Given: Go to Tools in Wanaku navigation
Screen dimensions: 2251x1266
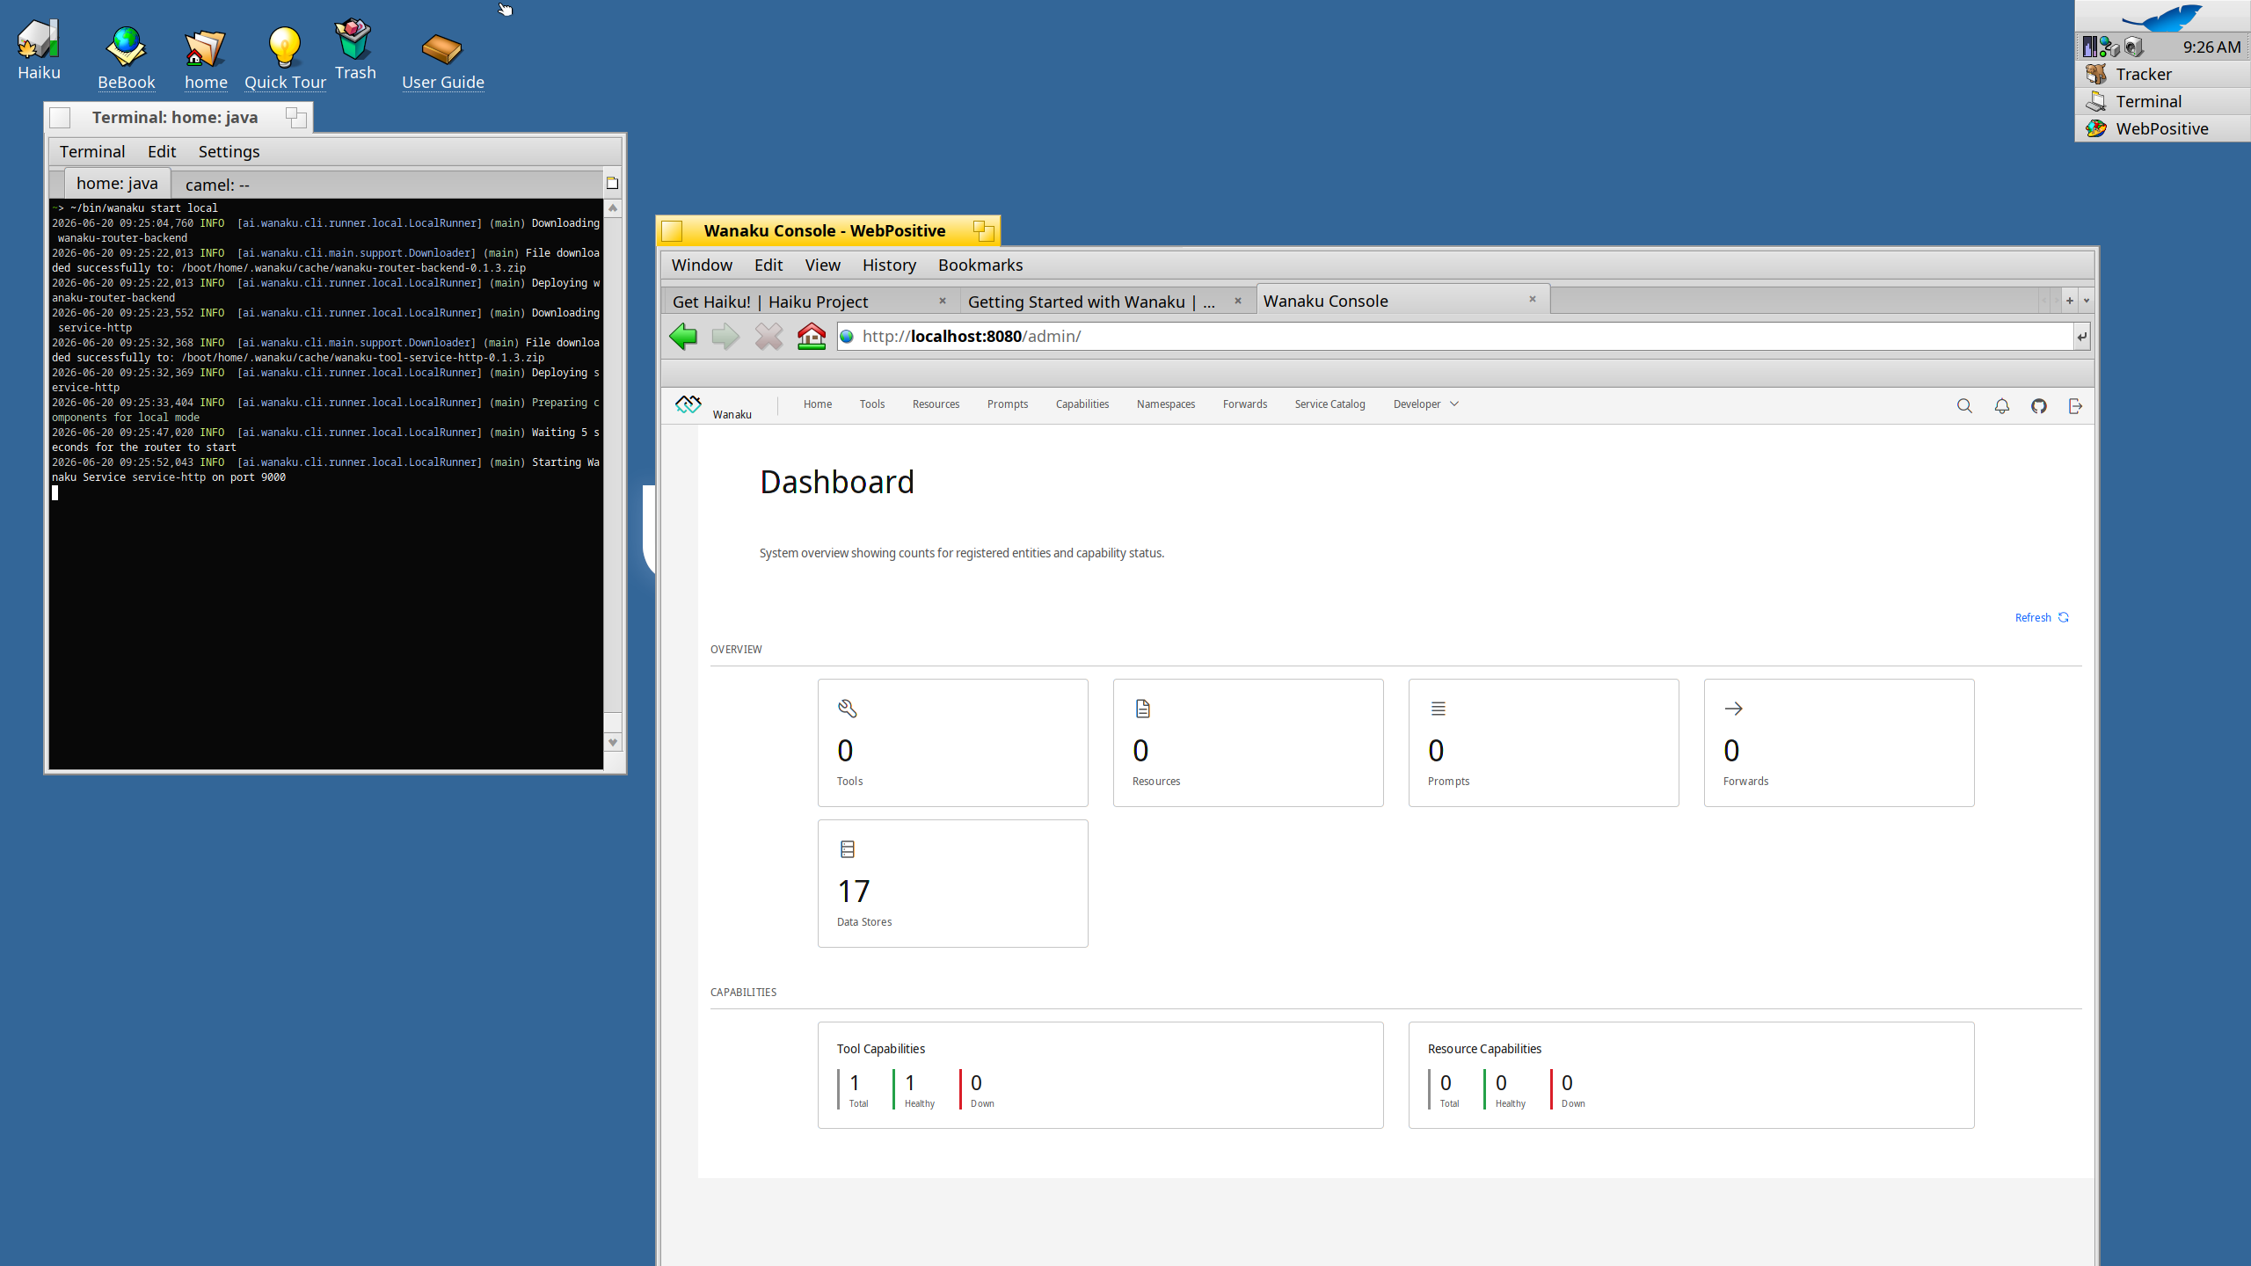Looking at the screenshot, I should [x=872, y=404].
